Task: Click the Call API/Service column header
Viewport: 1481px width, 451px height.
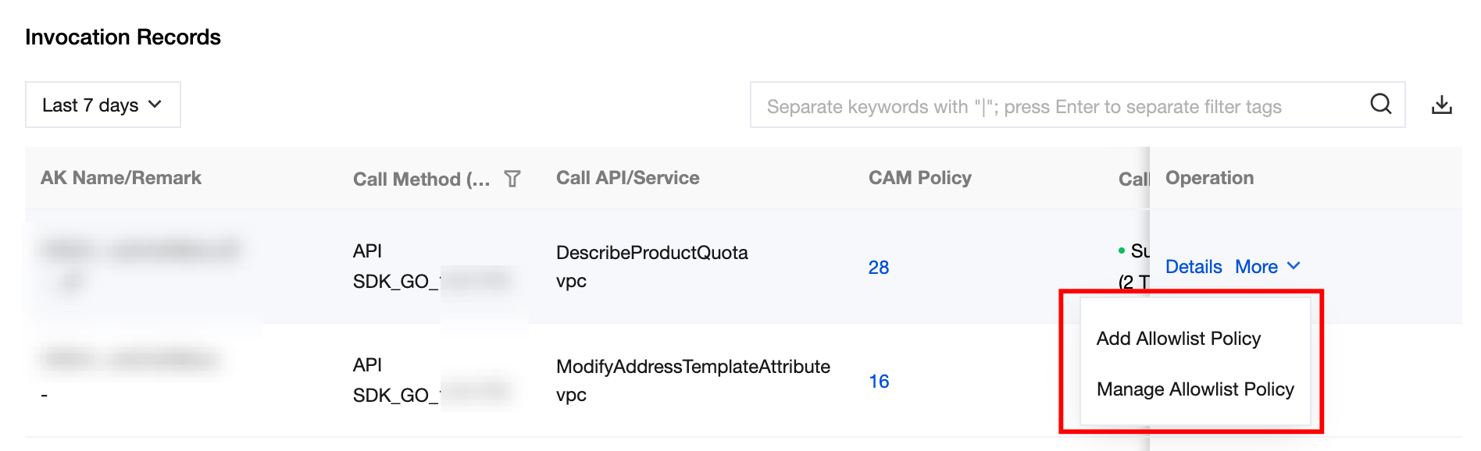Action: (x=627, y=178)
